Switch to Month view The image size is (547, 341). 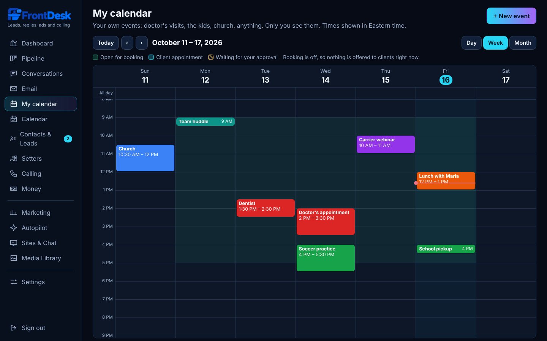click(523, 43)
